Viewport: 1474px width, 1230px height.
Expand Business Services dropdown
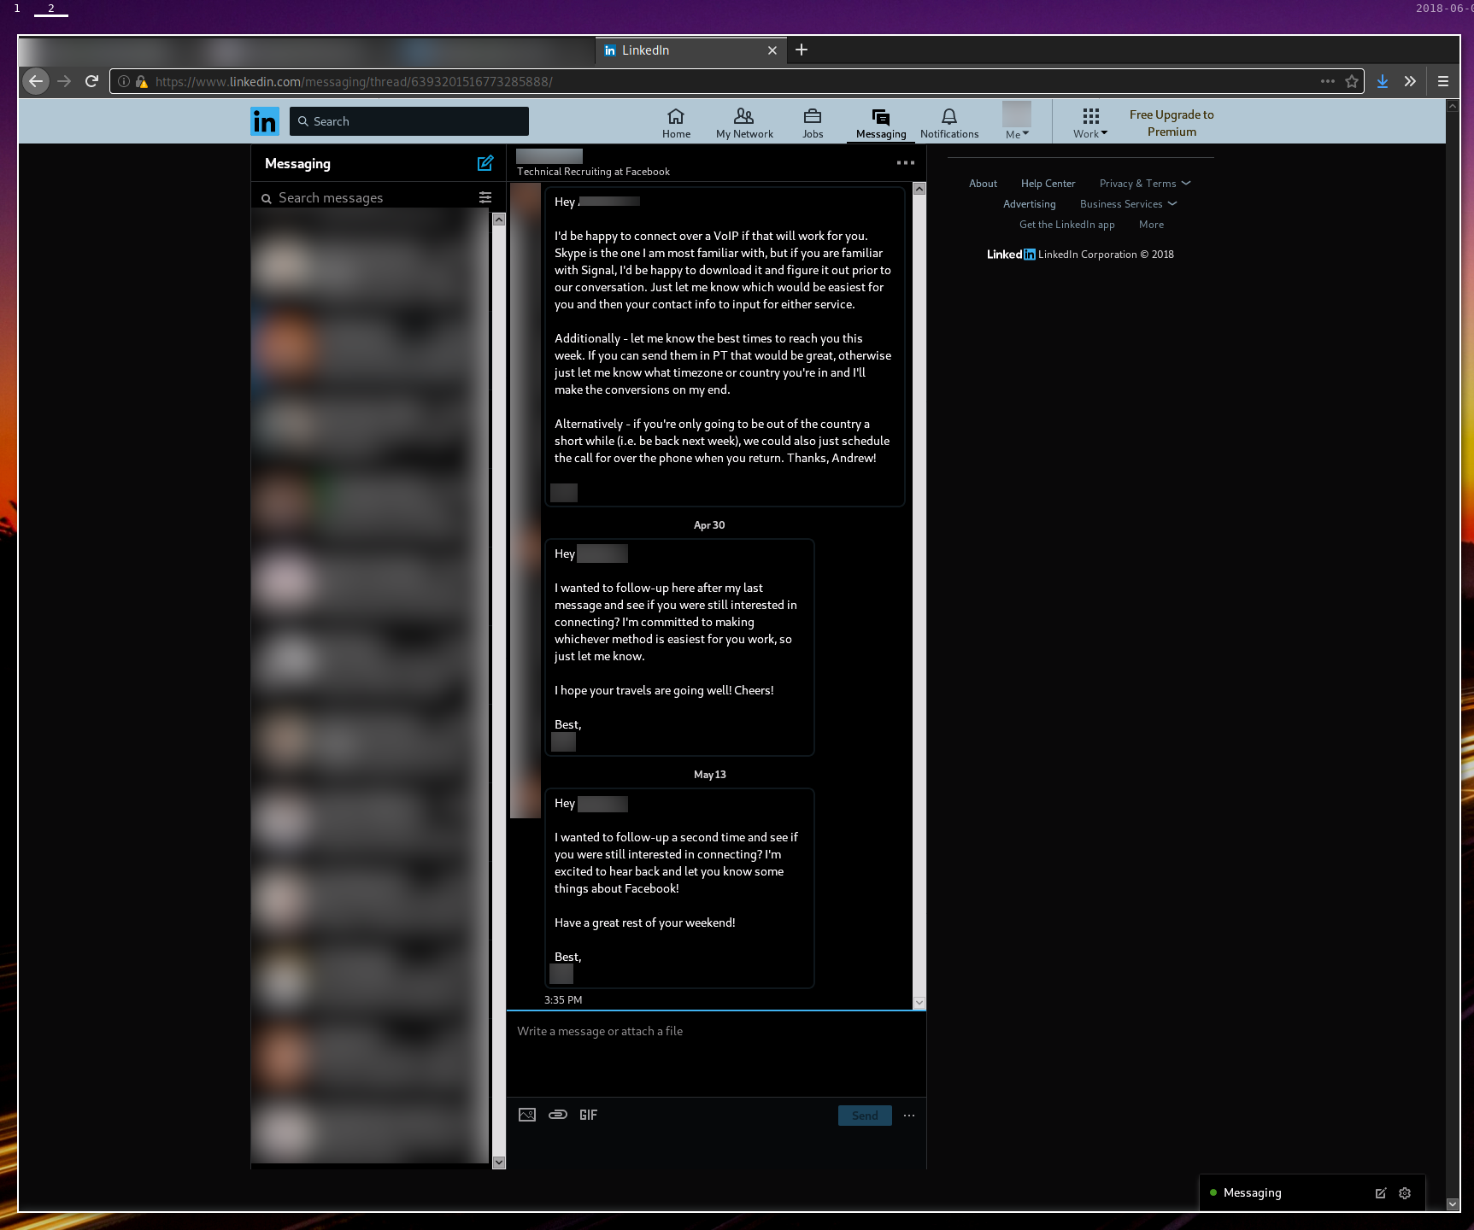pyautogui.click(x=1128, y=204)
